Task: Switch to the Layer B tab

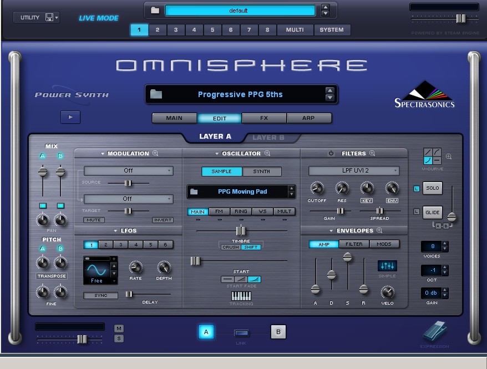Action: (x=268, y=137)
